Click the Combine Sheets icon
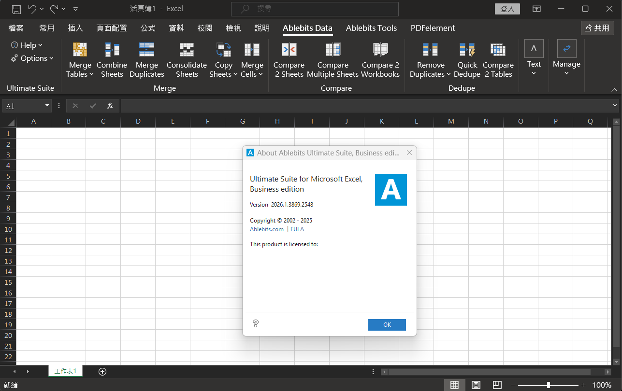The width and height of the screenshot is (622, 391). click(x=112, y=50)
